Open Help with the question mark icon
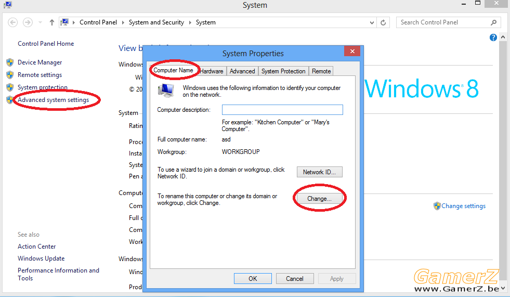 pos(493,37)
